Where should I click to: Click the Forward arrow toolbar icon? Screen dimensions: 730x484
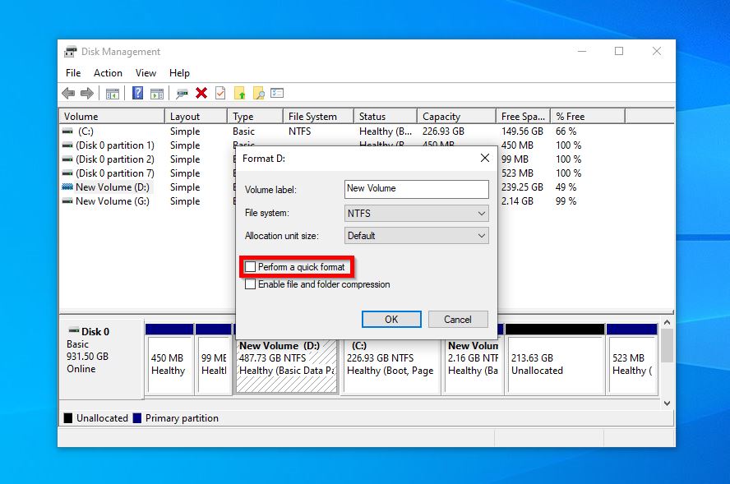[87, 93]
